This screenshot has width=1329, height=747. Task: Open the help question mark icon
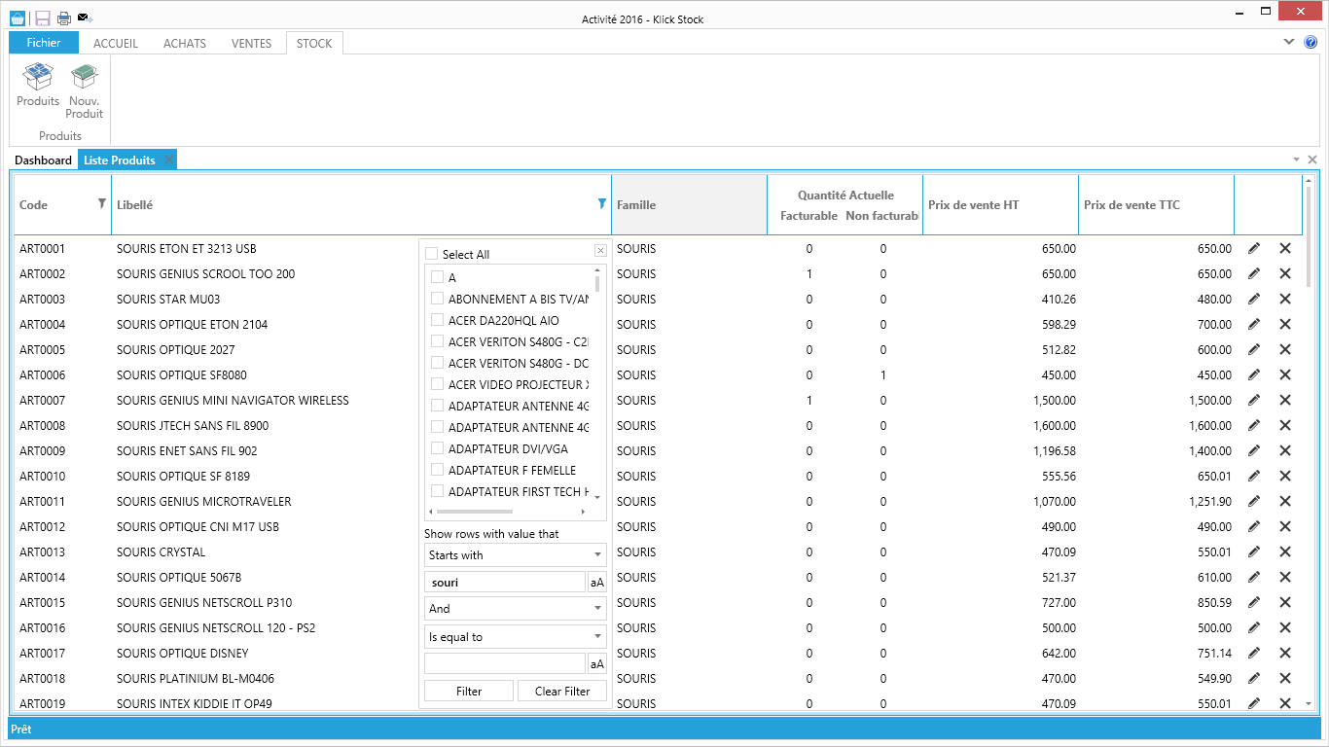(1311, 42)
